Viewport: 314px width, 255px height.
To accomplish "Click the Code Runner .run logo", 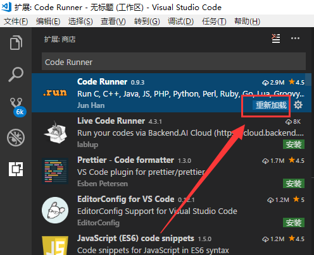I will 55,93.
